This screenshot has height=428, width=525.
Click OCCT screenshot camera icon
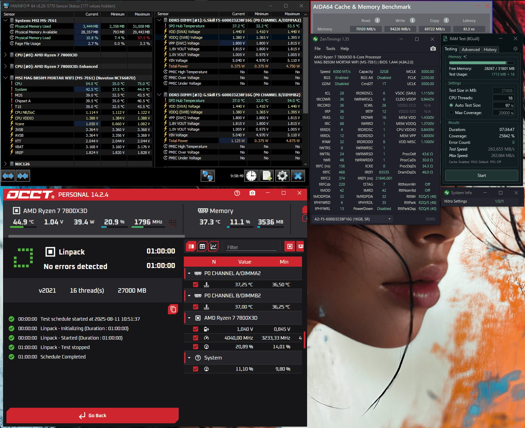point(252,193)
